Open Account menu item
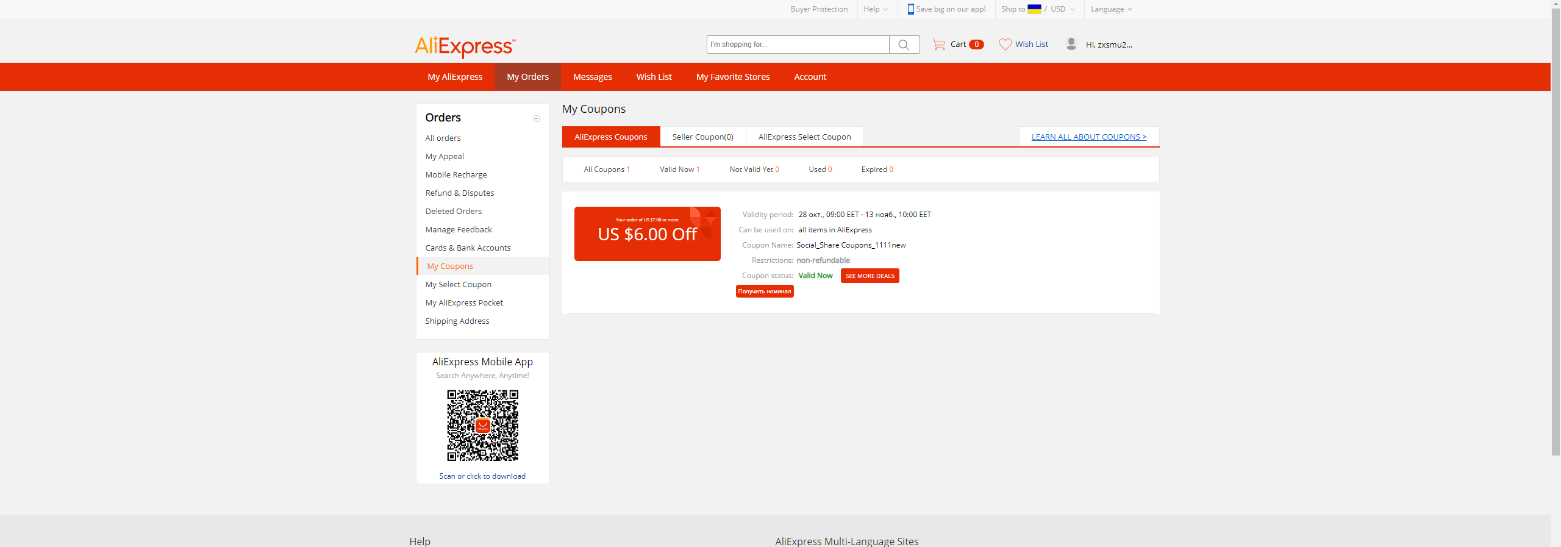The height and width of the screenshot is (547, 1561). [x=810, y=77]
